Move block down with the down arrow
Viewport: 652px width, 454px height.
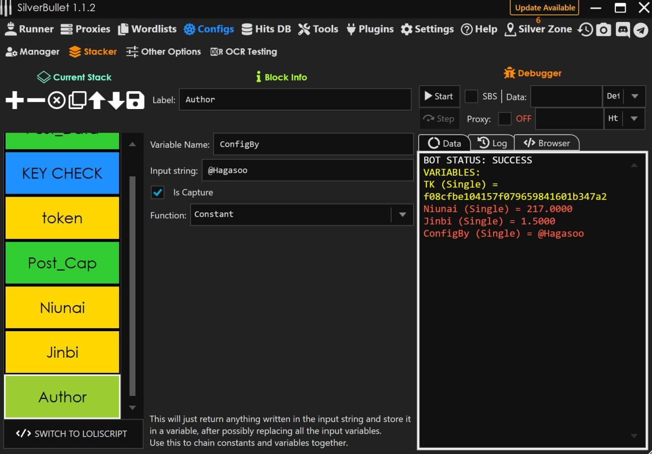[116, 100]
